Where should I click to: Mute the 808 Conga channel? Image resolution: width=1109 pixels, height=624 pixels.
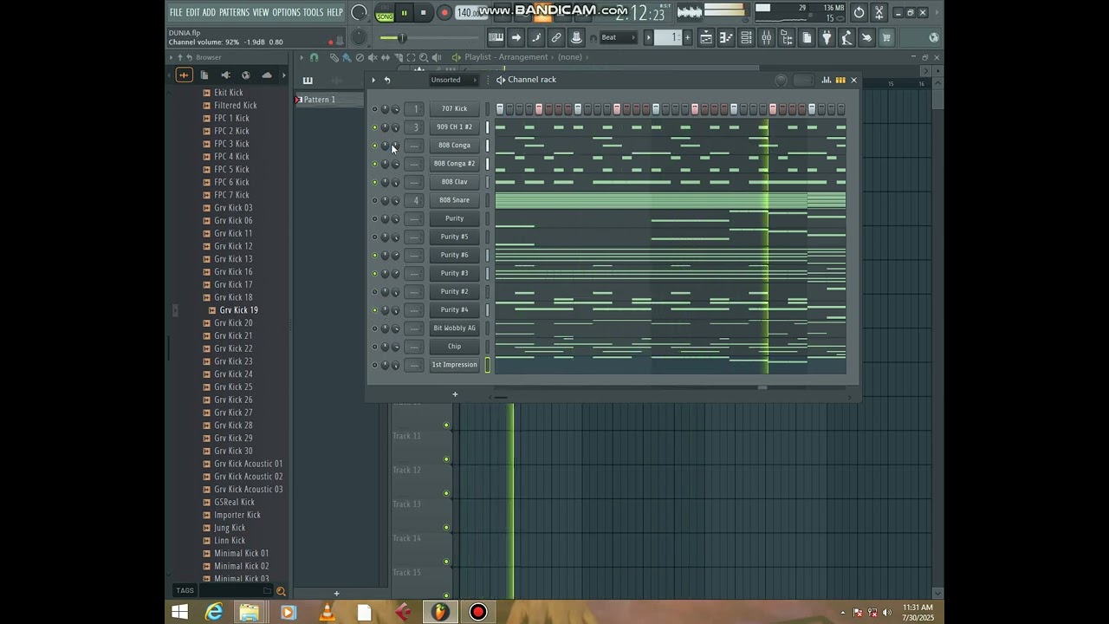pos(374,146)
